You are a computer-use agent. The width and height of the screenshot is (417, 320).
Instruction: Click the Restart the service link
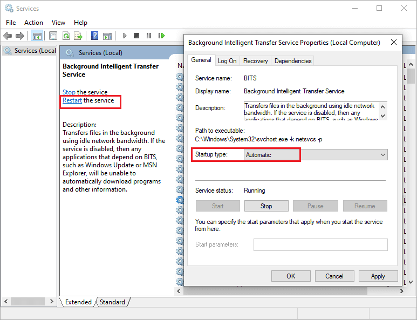(x=72, y=100)
